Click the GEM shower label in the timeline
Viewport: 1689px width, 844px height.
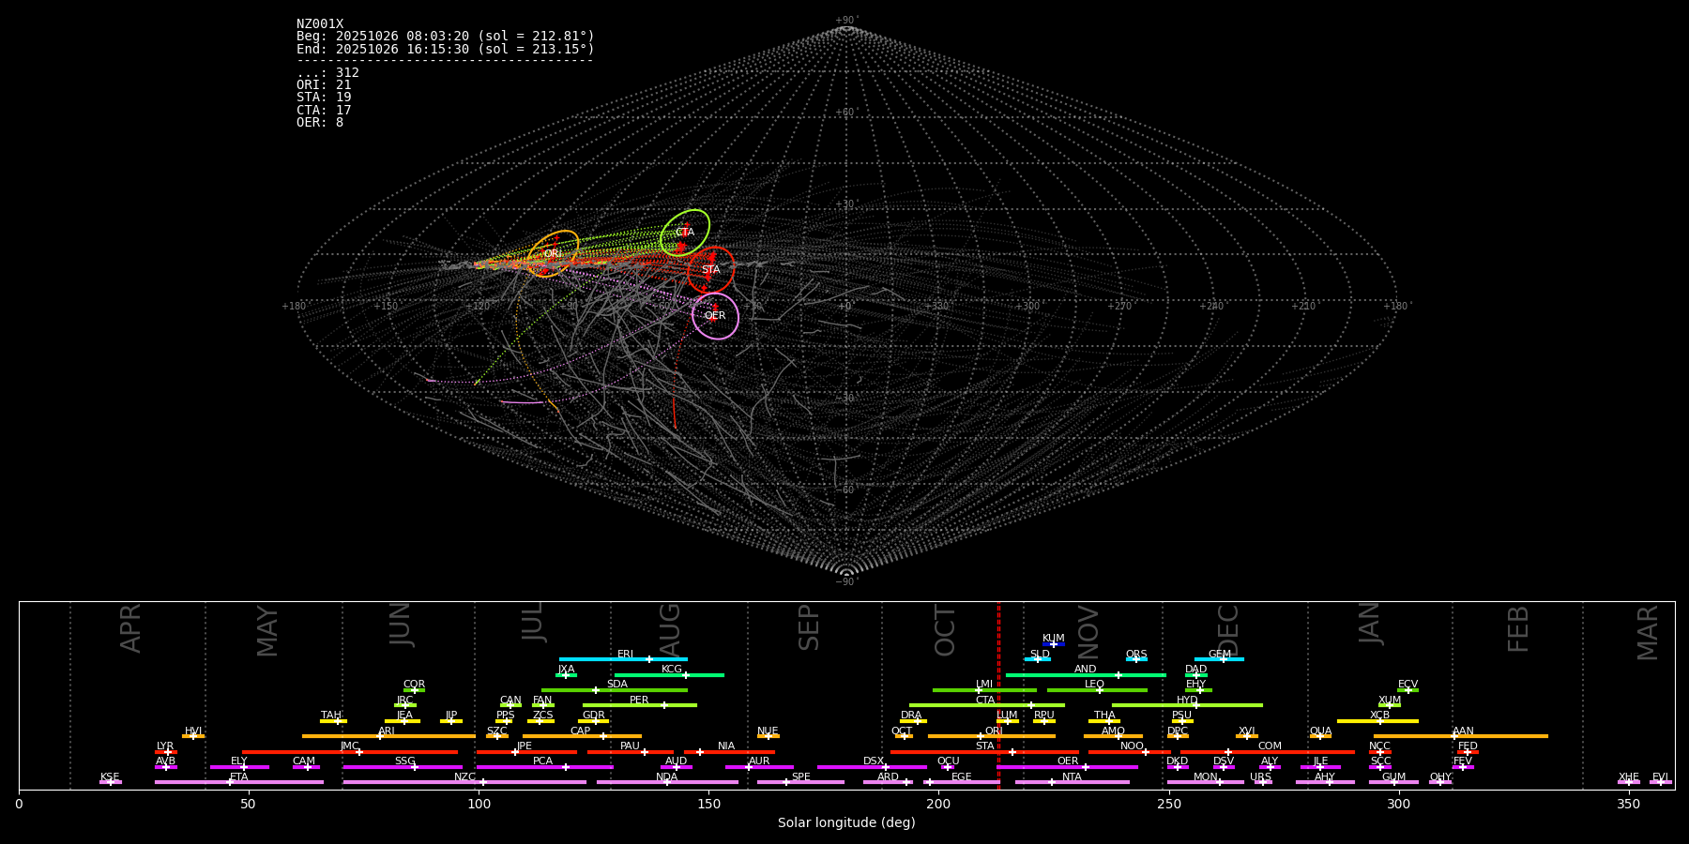[x=1220, y=655]
